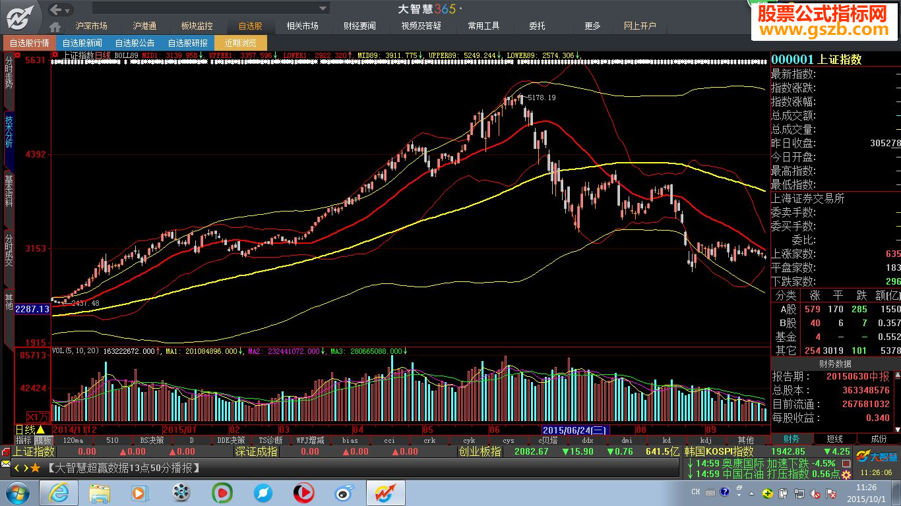The height and width of the screenshot is (506, 901).
Task: Click the 上证指数 ticker label in status bar
Action: 34,452
